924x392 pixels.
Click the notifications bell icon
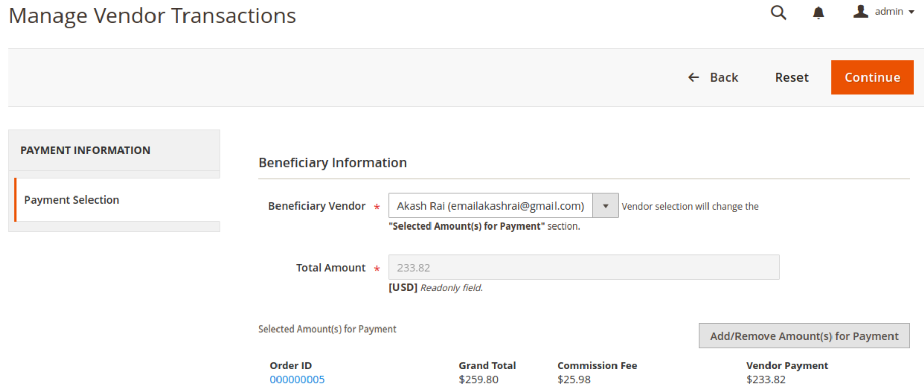point(818,13)
